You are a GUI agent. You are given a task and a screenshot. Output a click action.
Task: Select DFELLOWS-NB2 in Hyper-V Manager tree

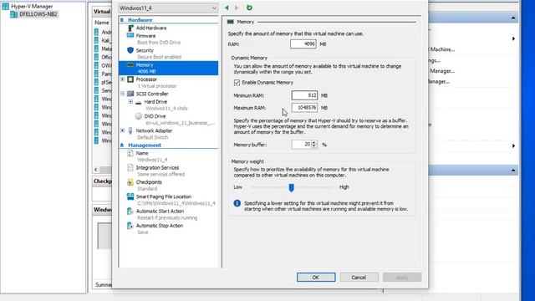(38, 14)
